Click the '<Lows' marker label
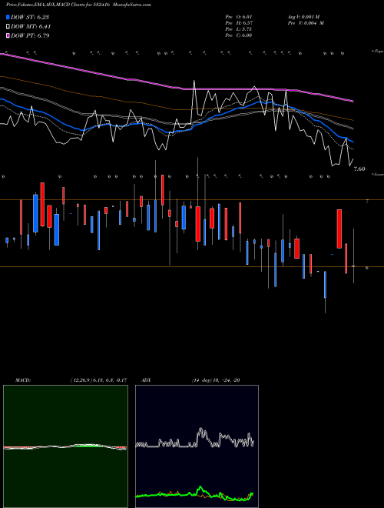This screenshot has height=508, width=384. tap(378, 174)
